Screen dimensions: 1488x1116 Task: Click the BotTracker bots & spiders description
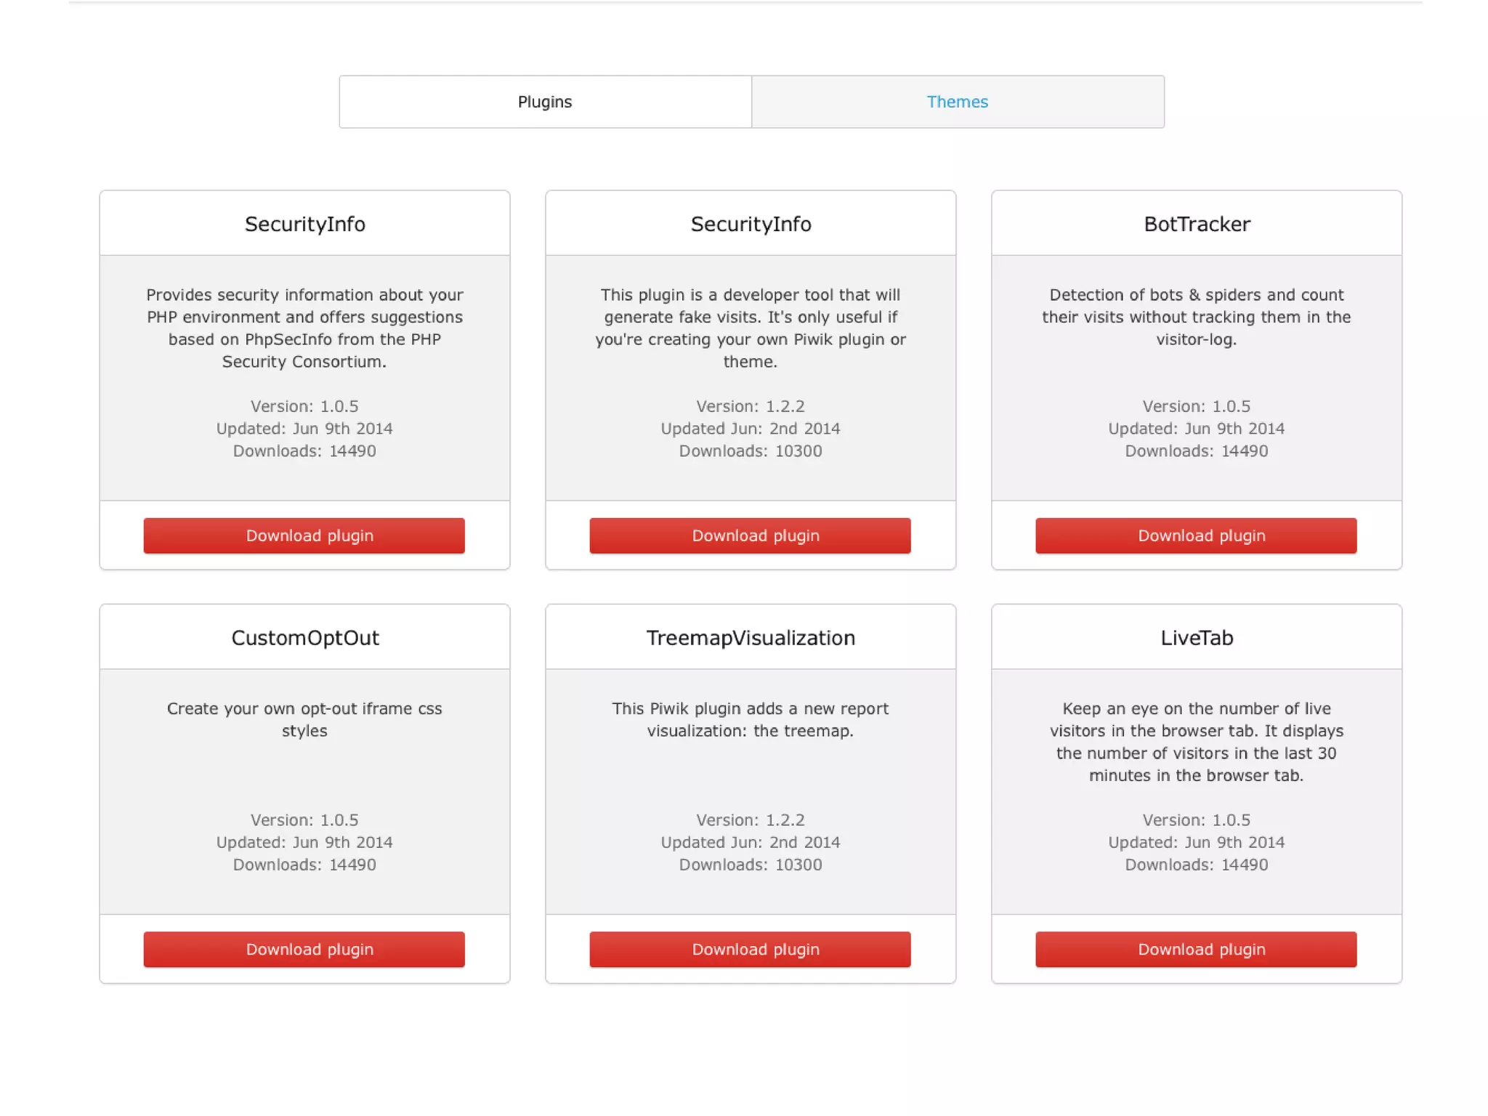coord(1197,317)
